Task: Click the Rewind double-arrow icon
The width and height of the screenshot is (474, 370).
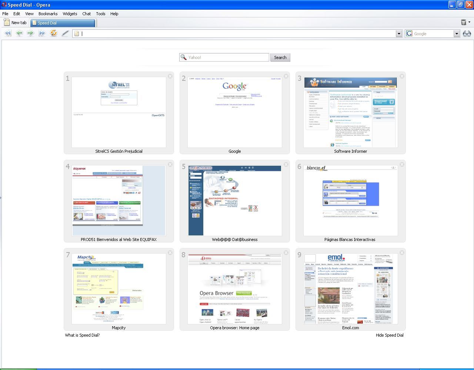Action: point(8,33)
